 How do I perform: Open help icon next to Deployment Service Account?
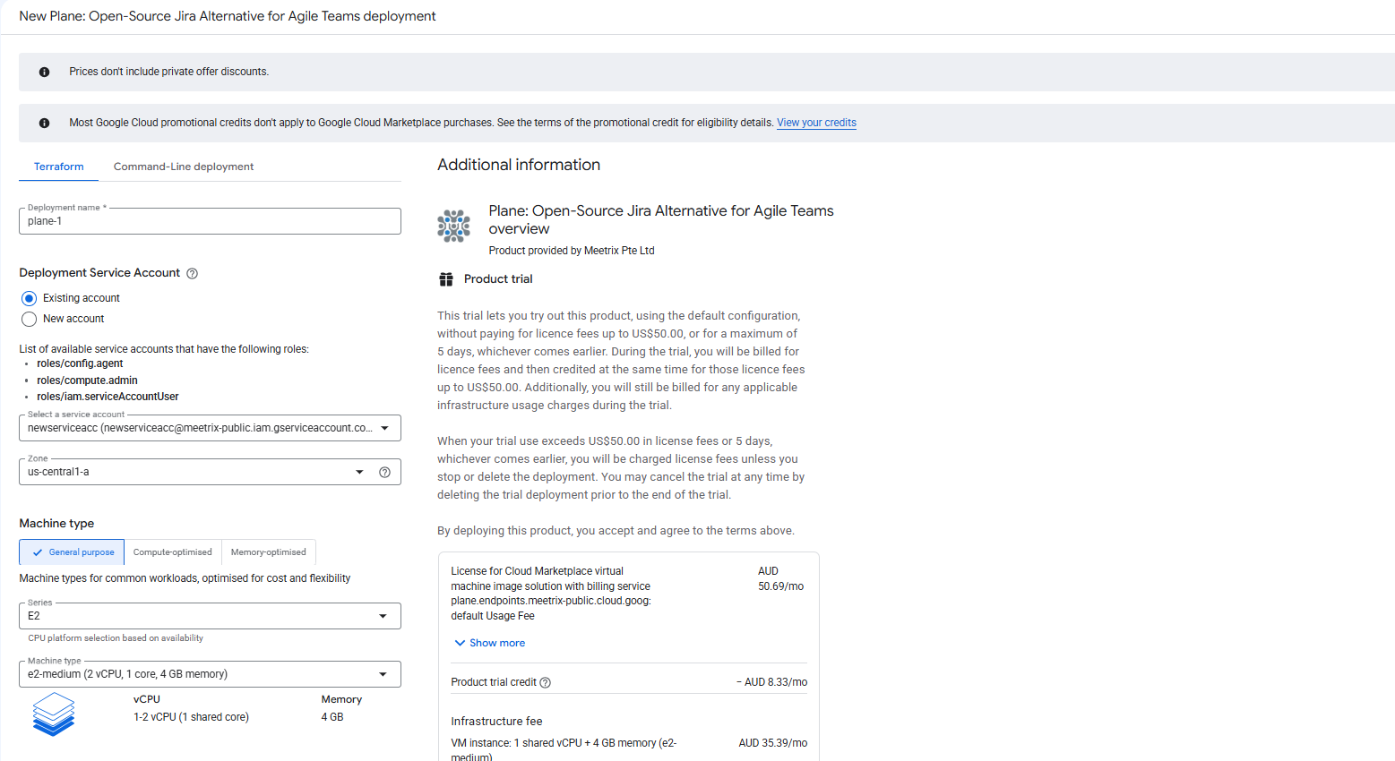click(192, 273)
